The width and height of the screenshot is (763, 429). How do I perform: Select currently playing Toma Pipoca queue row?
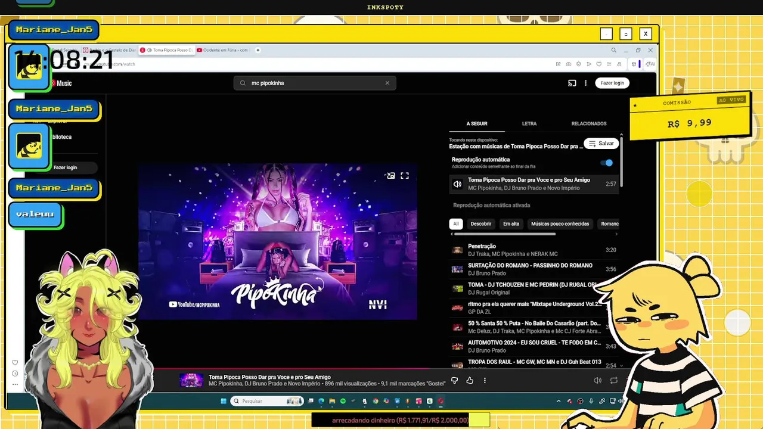534,184
